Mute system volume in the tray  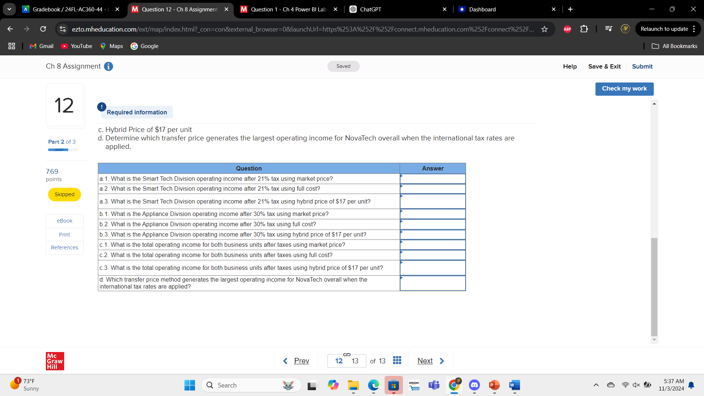pyautogui.click(x=635, y=385)
